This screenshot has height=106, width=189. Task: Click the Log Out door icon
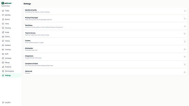coord(3,103)
